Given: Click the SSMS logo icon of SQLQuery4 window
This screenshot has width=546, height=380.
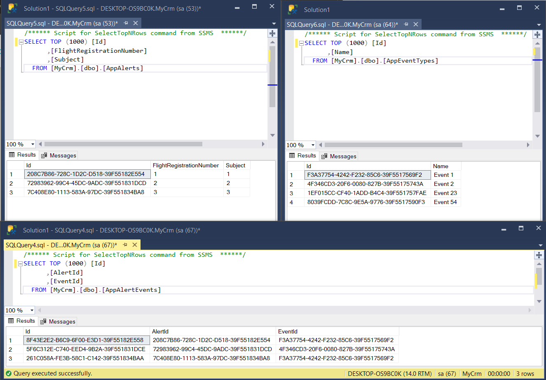Looking at the screenshot, I should [x=12, y=230].
